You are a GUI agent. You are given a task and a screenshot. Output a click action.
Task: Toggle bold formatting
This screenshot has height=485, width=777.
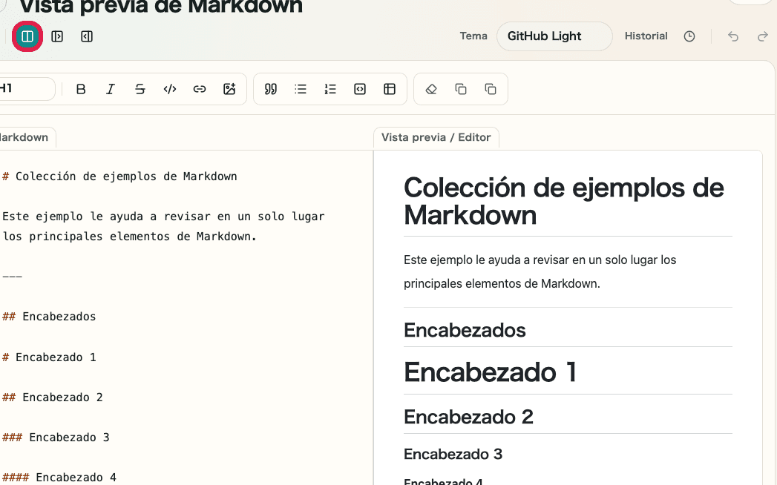81,89
